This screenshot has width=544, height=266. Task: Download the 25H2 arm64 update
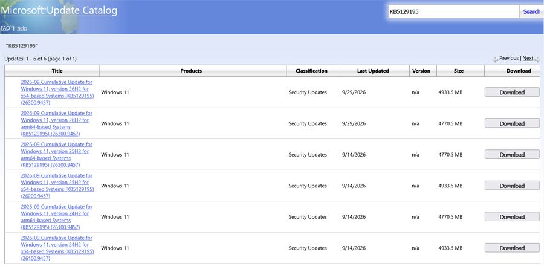[512, 155]
